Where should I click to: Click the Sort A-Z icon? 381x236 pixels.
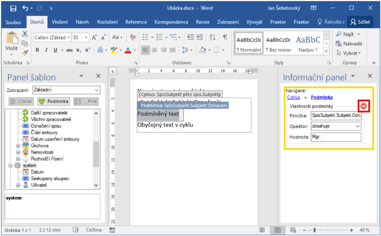[212, 37]
